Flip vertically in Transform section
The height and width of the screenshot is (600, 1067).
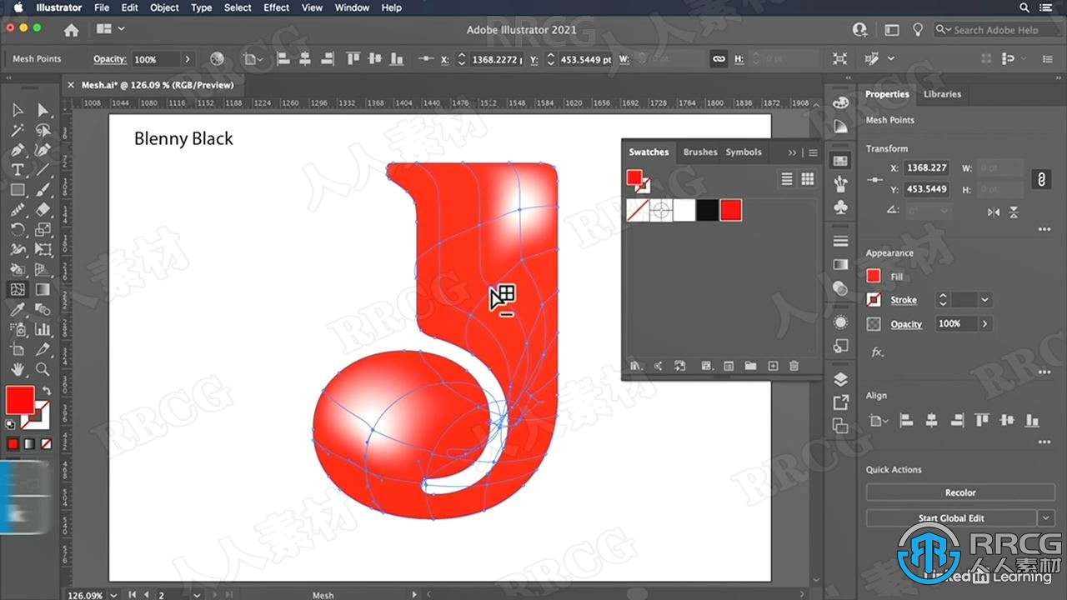[x=1014, y=212]
